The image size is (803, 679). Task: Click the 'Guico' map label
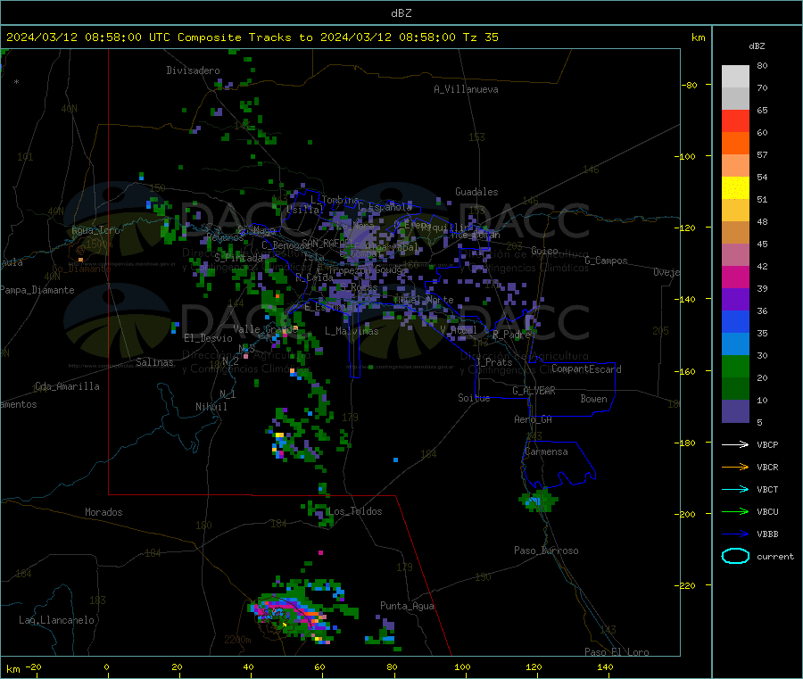click(x=544, y=251)
